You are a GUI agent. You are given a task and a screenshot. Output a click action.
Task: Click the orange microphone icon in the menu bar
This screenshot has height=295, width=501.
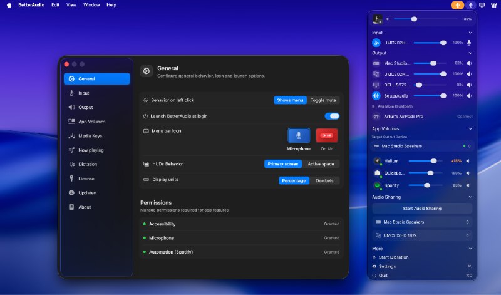tap(457, 5)
